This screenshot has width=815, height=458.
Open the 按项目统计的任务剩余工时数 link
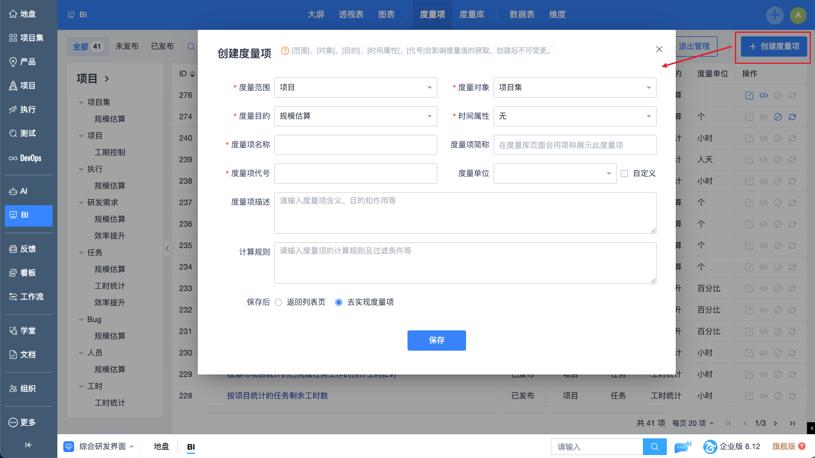(277, 395)
